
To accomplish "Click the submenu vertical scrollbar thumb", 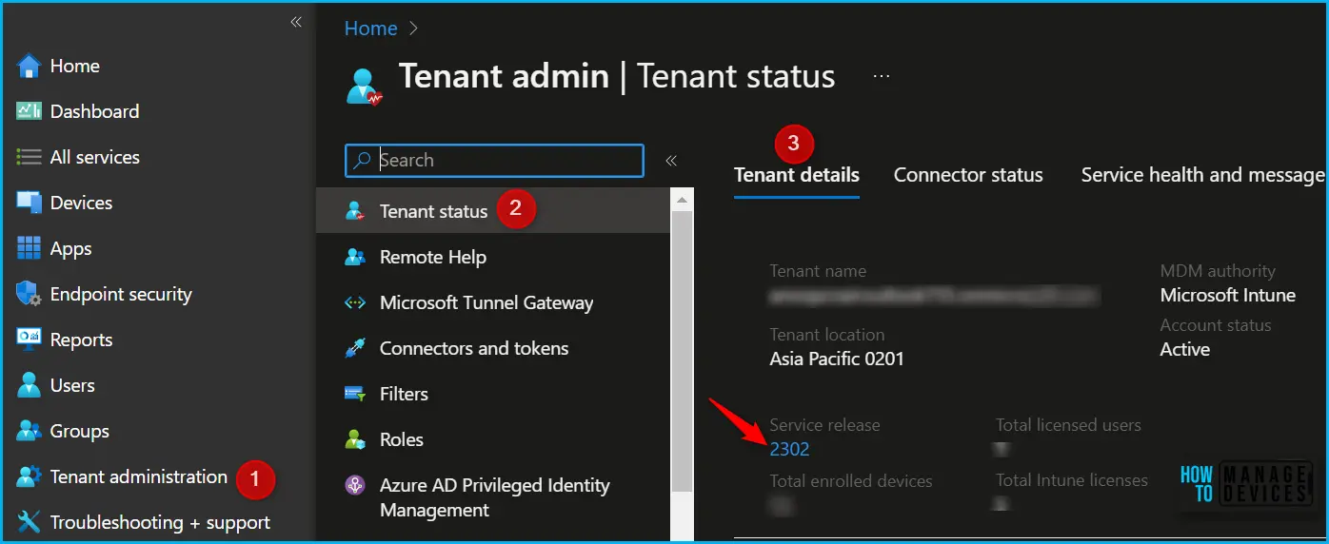I will click(682, 352).
